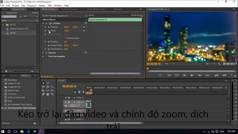Click the Program monitor zoom scroll bar
Screen dimensions: 238x134
[x=192, y=71]
